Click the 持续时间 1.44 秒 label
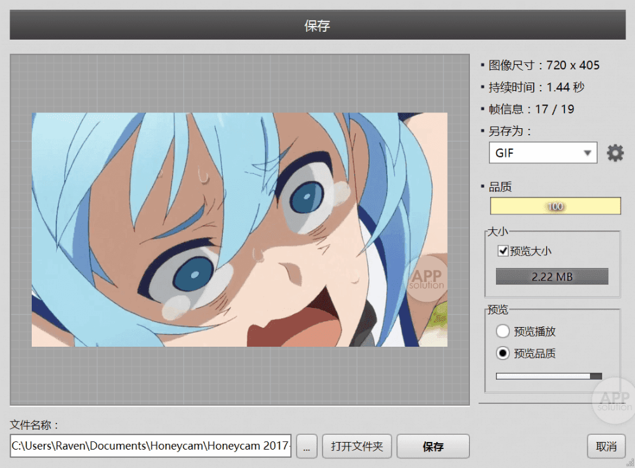 536,88
